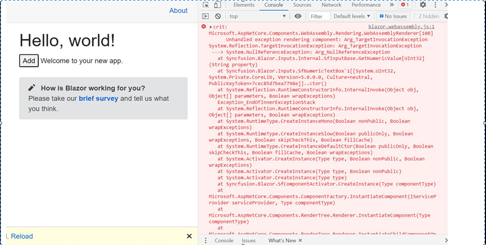Expand the Default levels dropdown
This screenshot has width=486, height=245.
click(352, 17)
